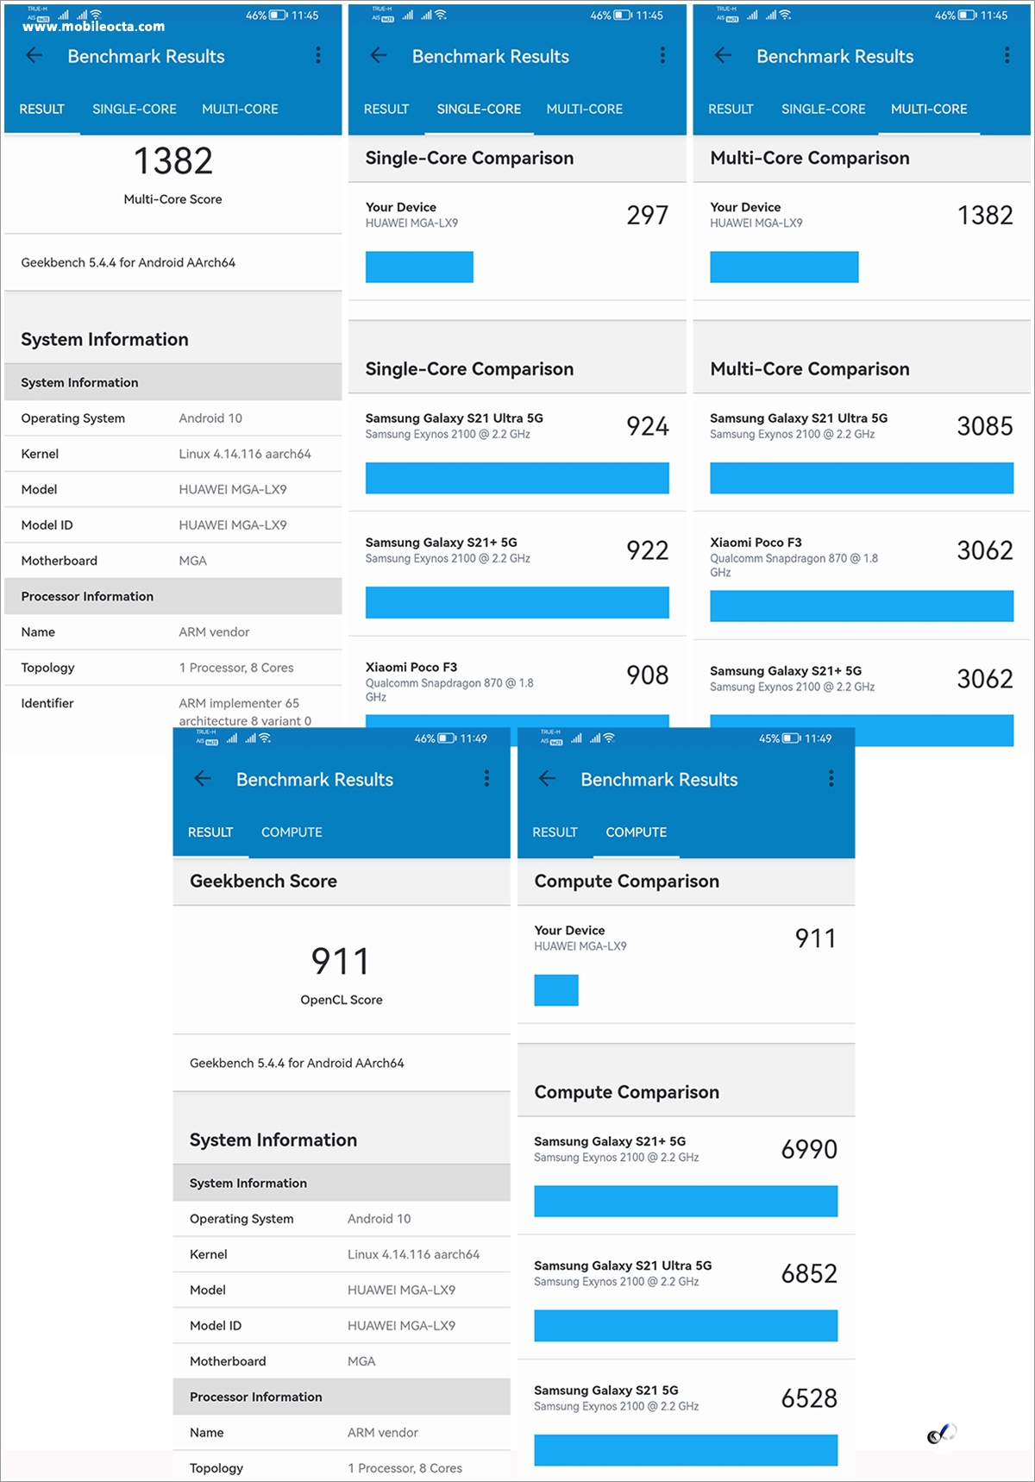Image resolution: width=1035 pixels, height=1482 pixels.
Task: Tap 'Model ID' row on the OpenCL Score screen
Action: click(342, 1326)
